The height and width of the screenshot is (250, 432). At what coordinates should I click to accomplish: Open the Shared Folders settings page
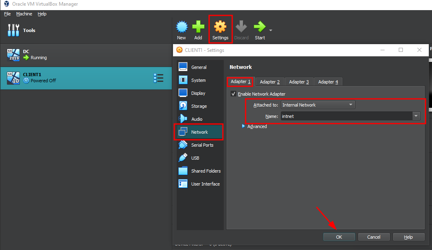point(205,171)
